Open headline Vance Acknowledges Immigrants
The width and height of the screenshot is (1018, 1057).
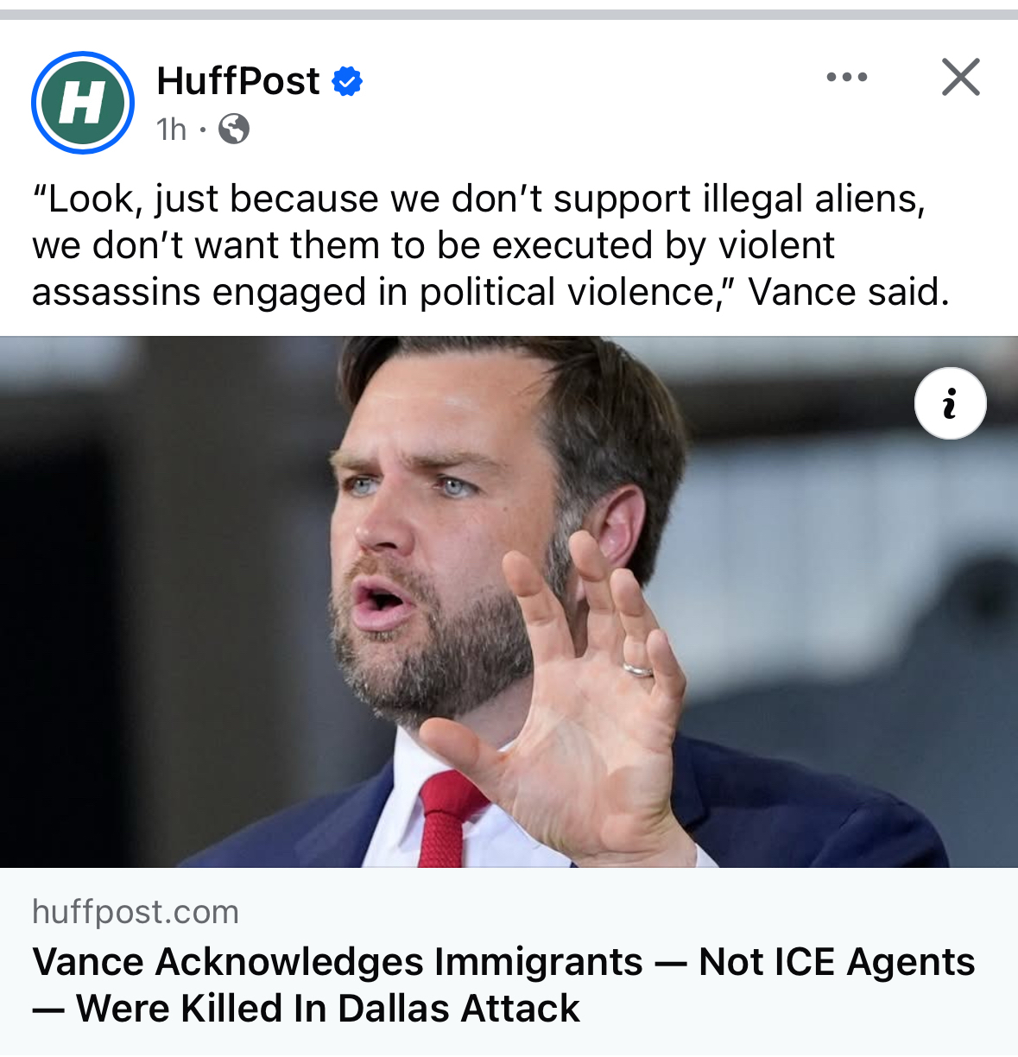tap(503, 984)
